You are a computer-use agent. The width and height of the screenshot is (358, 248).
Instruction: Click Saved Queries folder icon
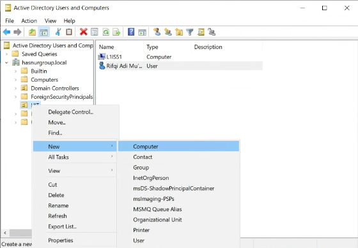tap(15, 54)
